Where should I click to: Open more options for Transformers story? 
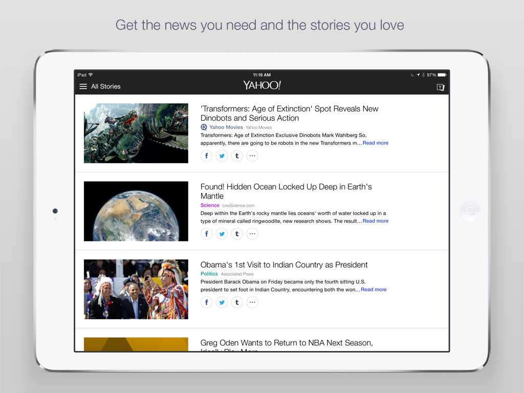pos(252,156)
